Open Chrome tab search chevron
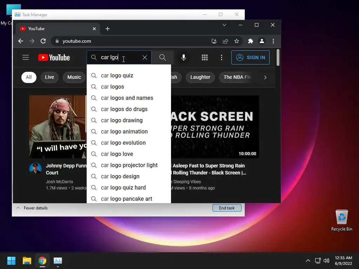Screen dimensions: 359x269 pyautogui.click(x=224, y=25)
